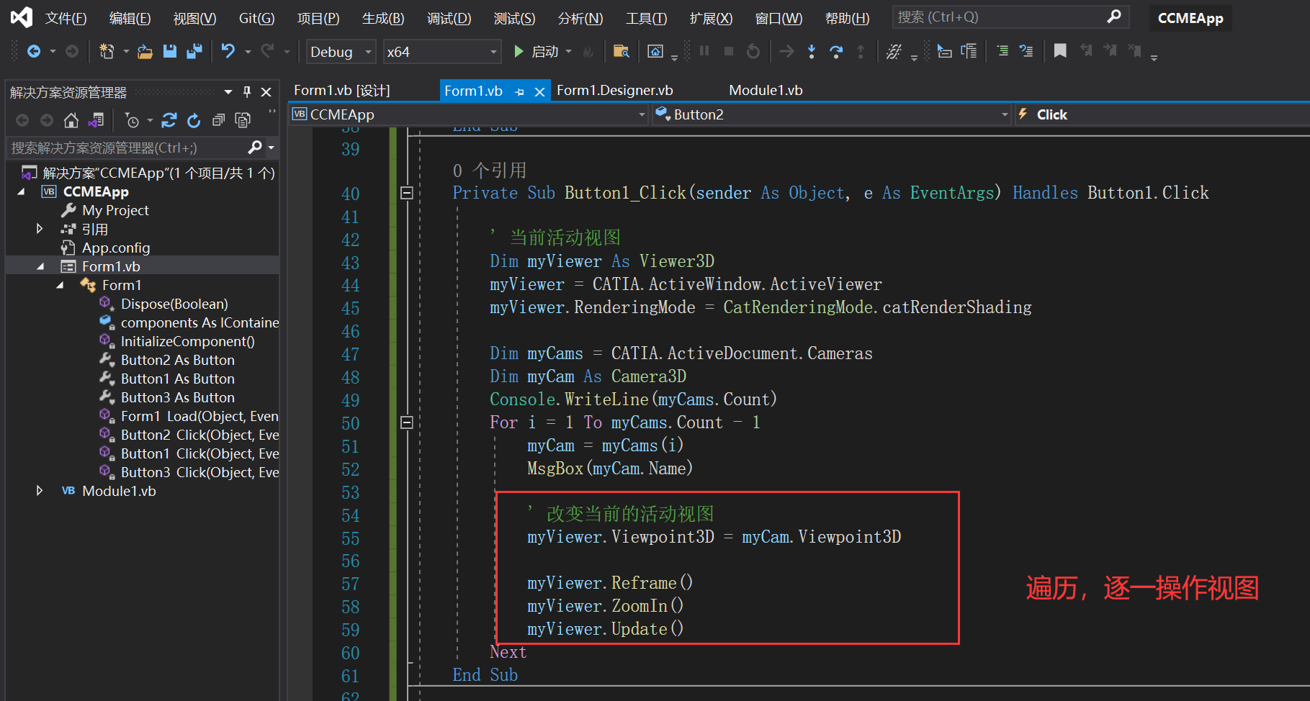The width and height of the screenshot is (1310, 701).
Task: Click the Open File folder icon
Action: (x=145, y=51)
